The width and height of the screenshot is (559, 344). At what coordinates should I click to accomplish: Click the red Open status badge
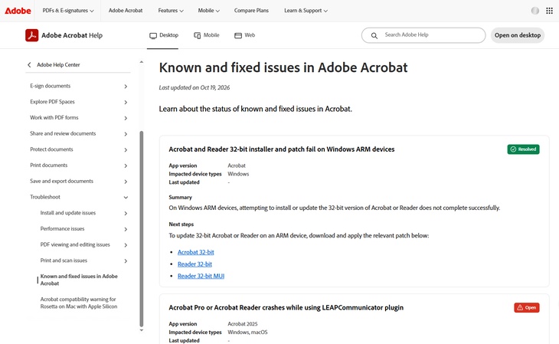[527, 307]
